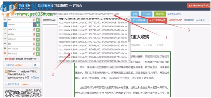Open the xpath语法 link
Image resolution: width=211 pixels, height=98 pixels.
pyautogui.click(x=200, y=20)
